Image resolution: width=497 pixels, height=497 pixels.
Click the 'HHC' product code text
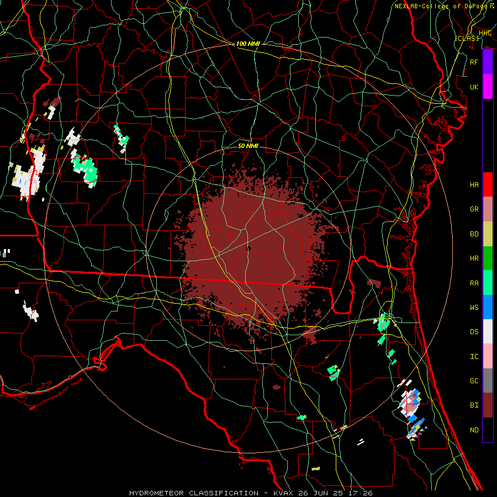coord(485,33)
